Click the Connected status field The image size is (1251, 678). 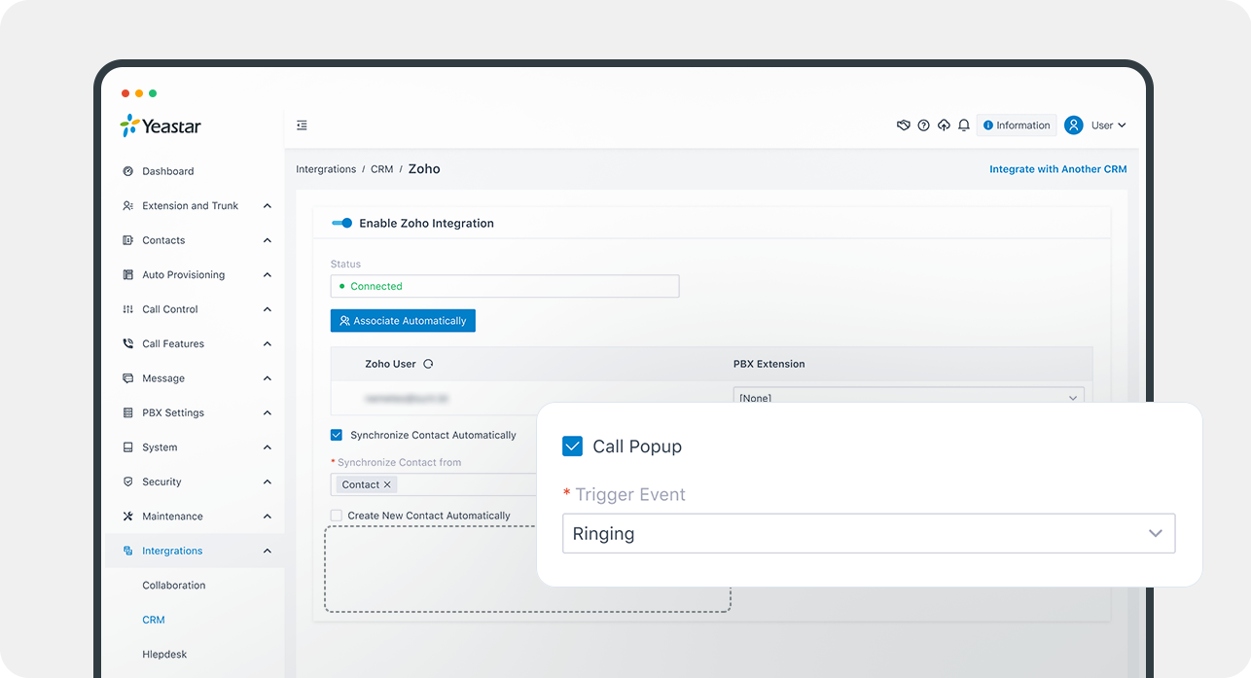pos(505,286)
